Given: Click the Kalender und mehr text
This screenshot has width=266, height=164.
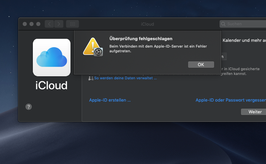Looking at the screenshot, I should (244, 40).
